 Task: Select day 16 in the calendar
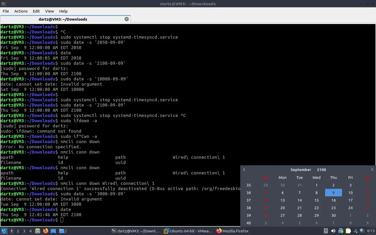coord(333,200)
